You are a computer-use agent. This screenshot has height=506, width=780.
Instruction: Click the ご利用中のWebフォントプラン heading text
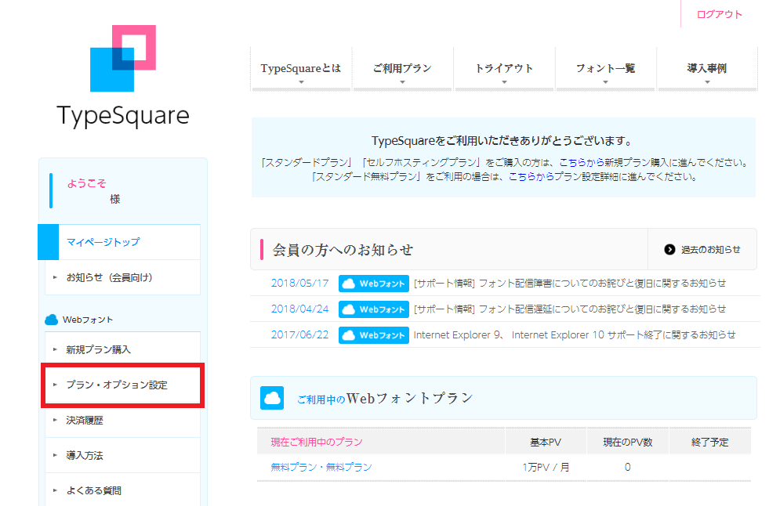(385, 398)
